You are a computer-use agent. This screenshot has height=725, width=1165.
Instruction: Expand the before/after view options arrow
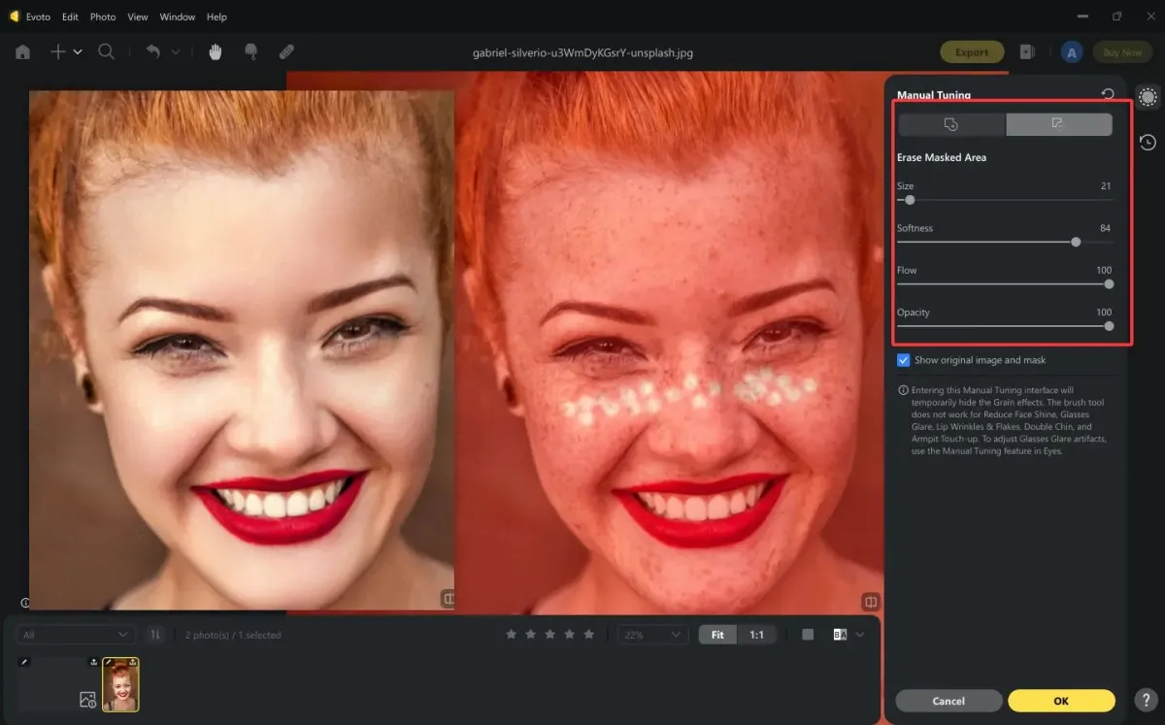[860, 635]
